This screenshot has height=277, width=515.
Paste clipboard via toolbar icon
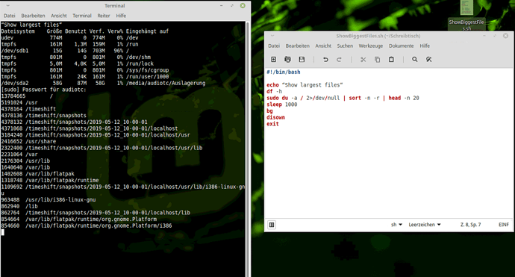[x=391, y=60]
